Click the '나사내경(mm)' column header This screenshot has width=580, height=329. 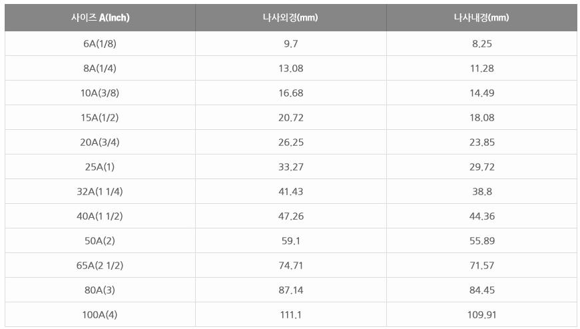(x=481, y=18)
